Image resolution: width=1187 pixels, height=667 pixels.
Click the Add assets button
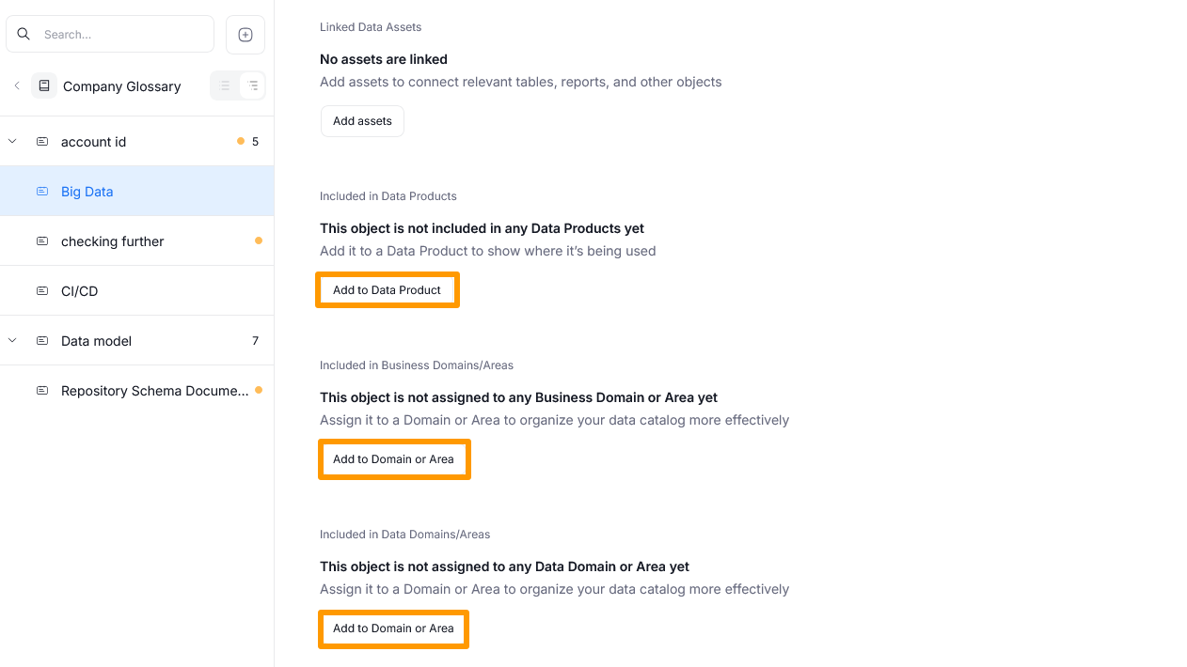pos(362,120)
